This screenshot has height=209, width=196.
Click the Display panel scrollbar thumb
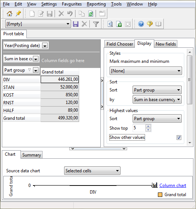[190, 80]
